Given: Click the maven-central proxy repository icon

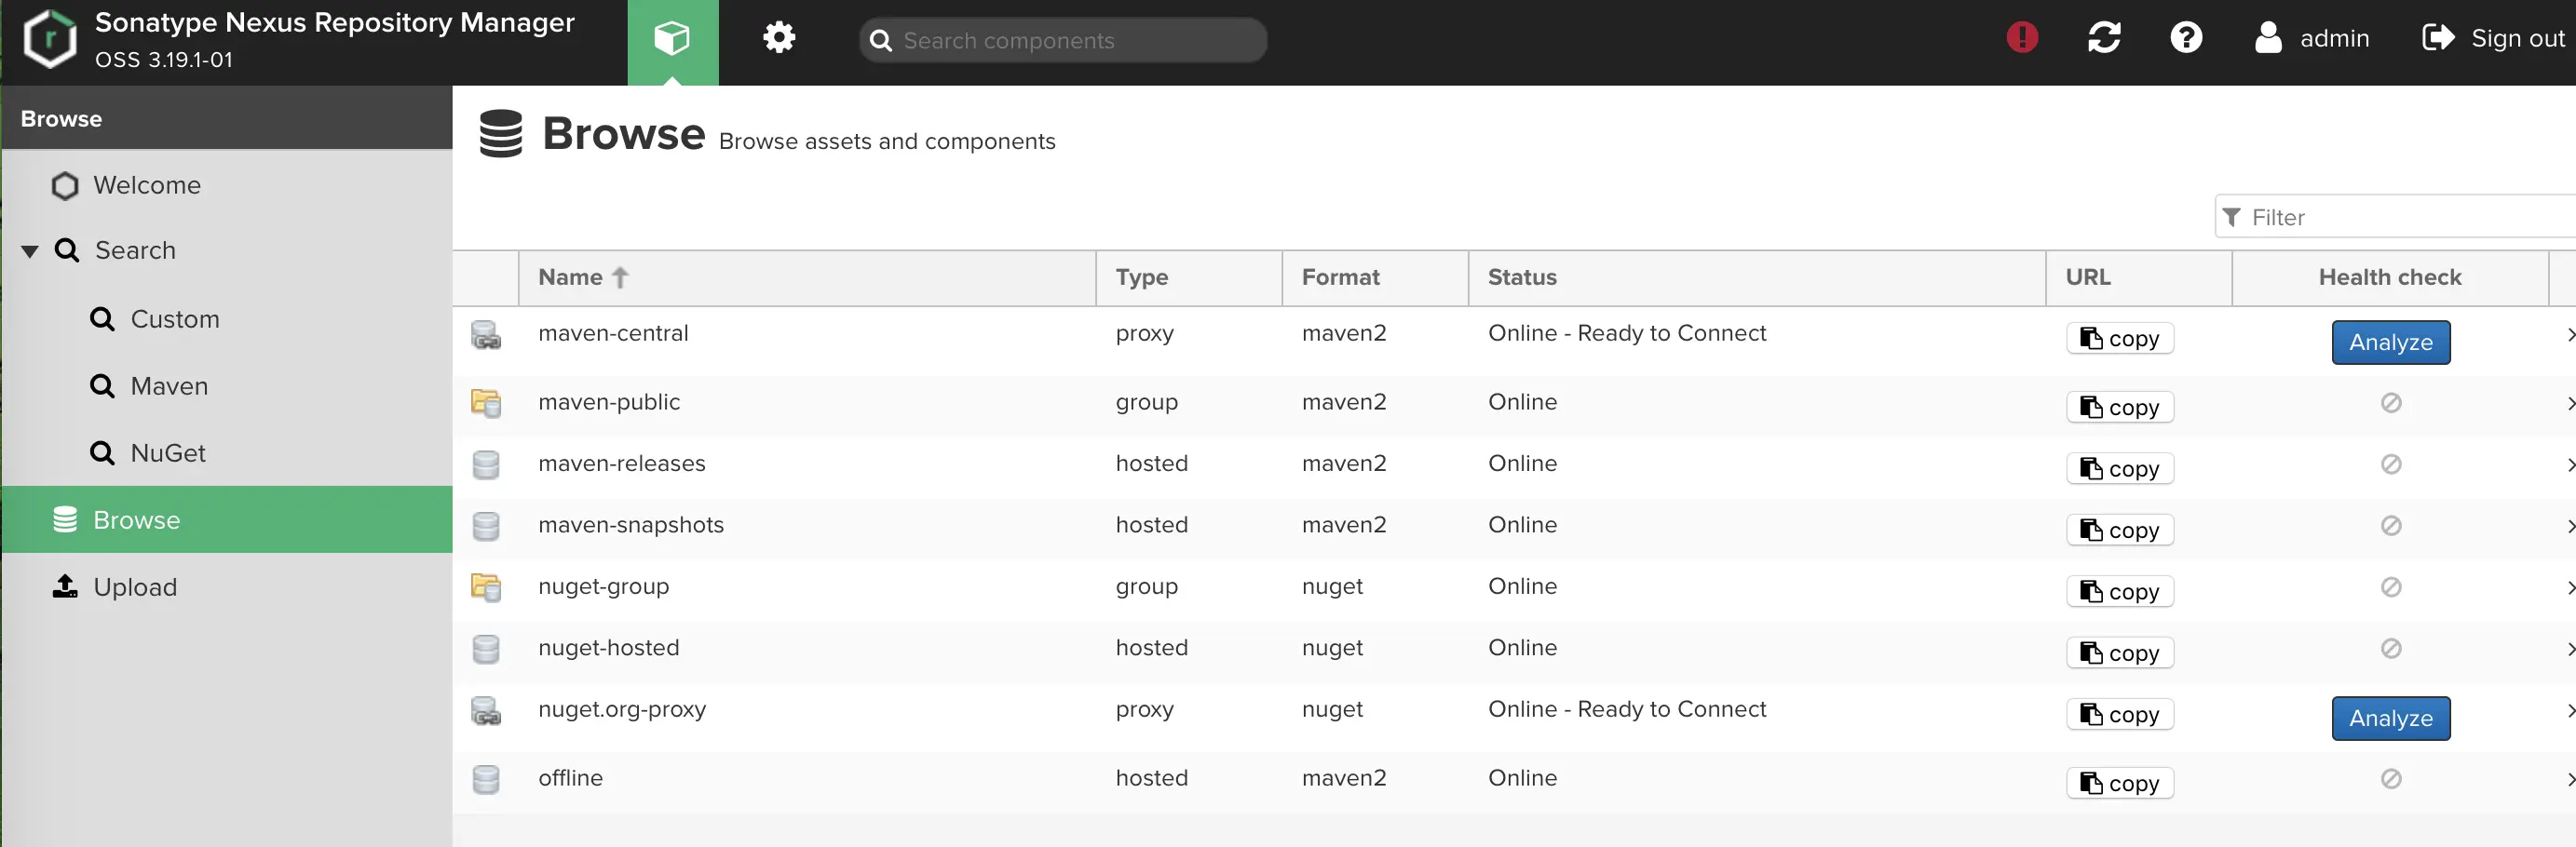Looking at the screenshot, I should (x=486, y=335).
